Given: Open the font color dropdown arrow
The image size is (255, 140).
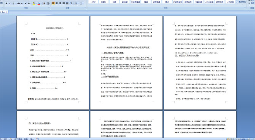Looking at the screenshot, I should point(41,3).
